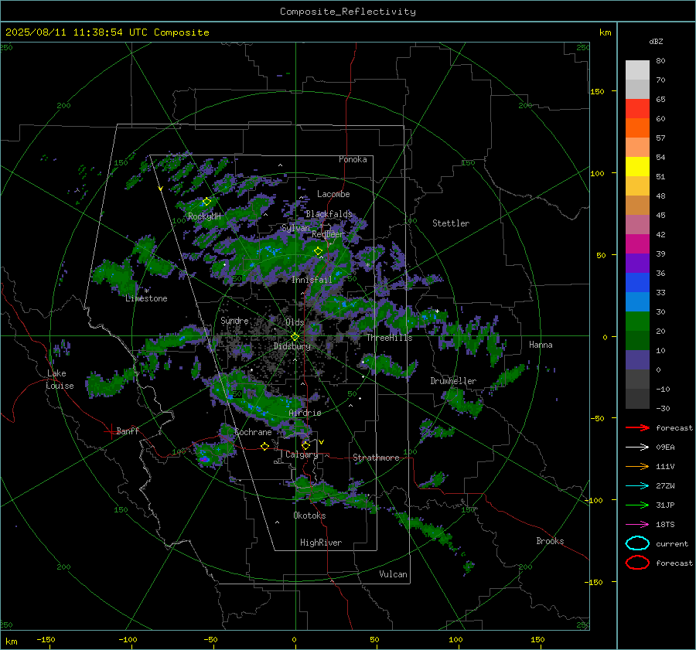696x650 pixels.
Task: Click the Airdrie city label
Action: [305, 413]
